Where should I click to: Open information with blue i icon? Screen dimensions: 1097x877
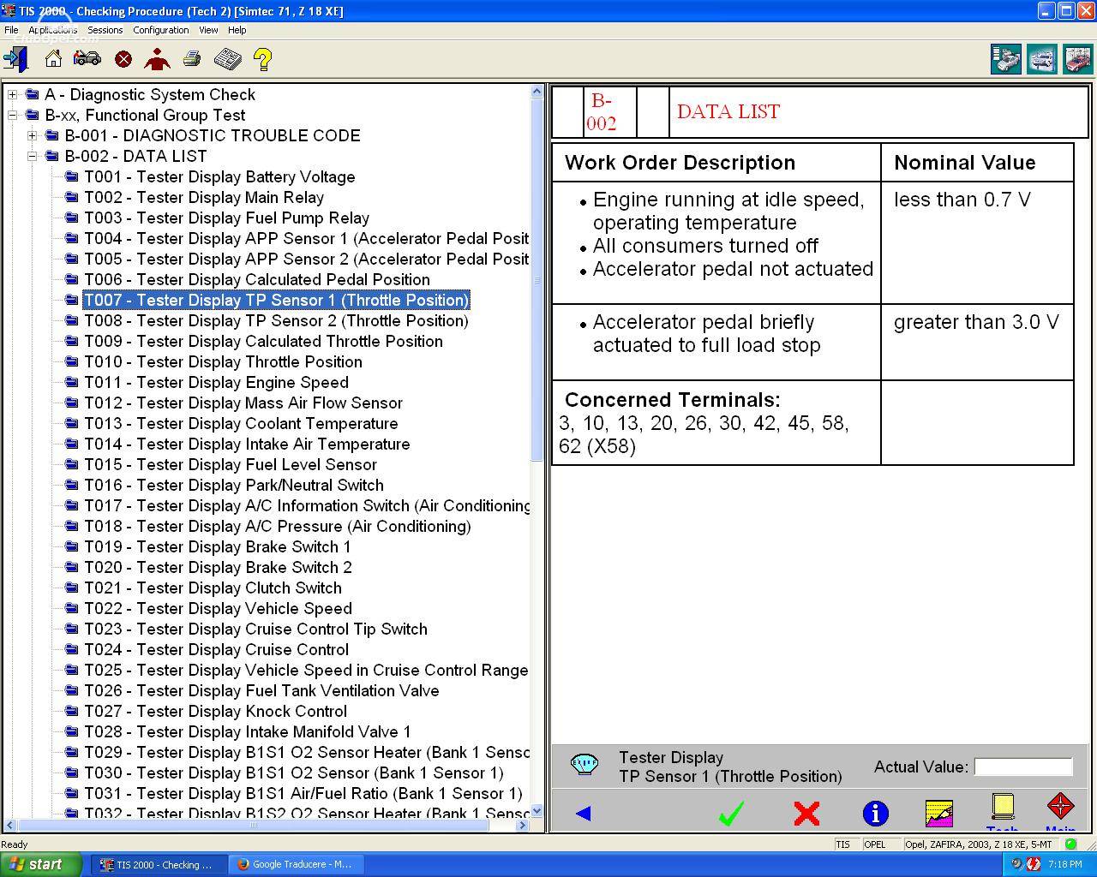[875, 813]
